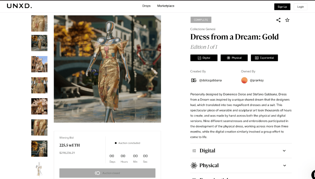315x179 pixels.
Task: Select the sixth thumbnail of gold skirt detail
Action: tap(39, 128)
